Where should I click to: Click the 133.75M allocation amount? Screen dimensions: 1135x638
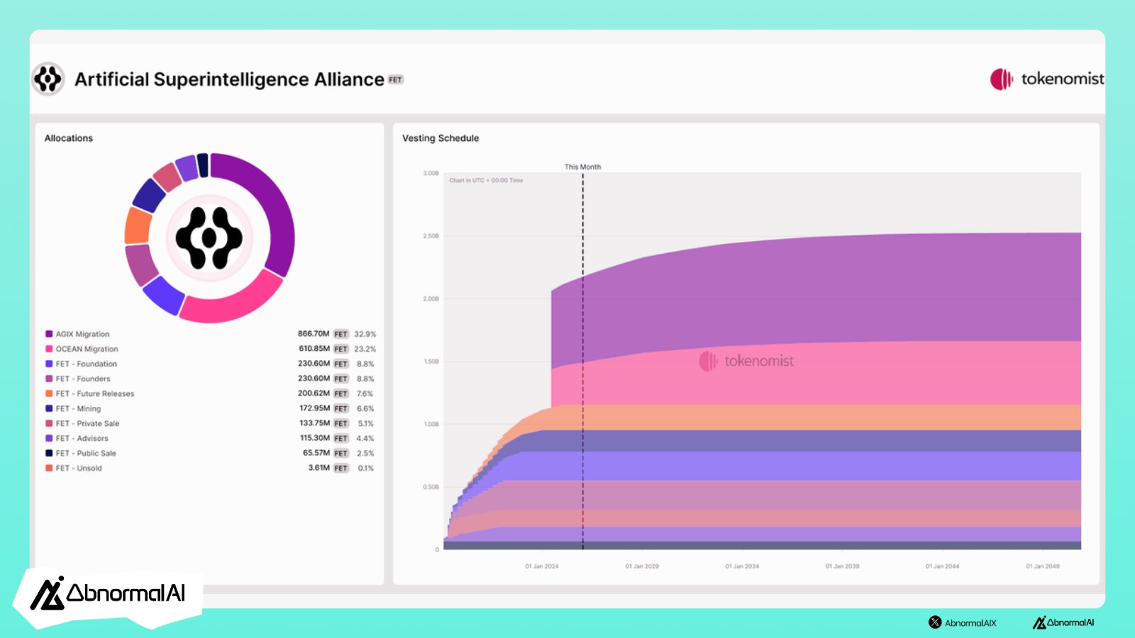click(x=314, y=423)
